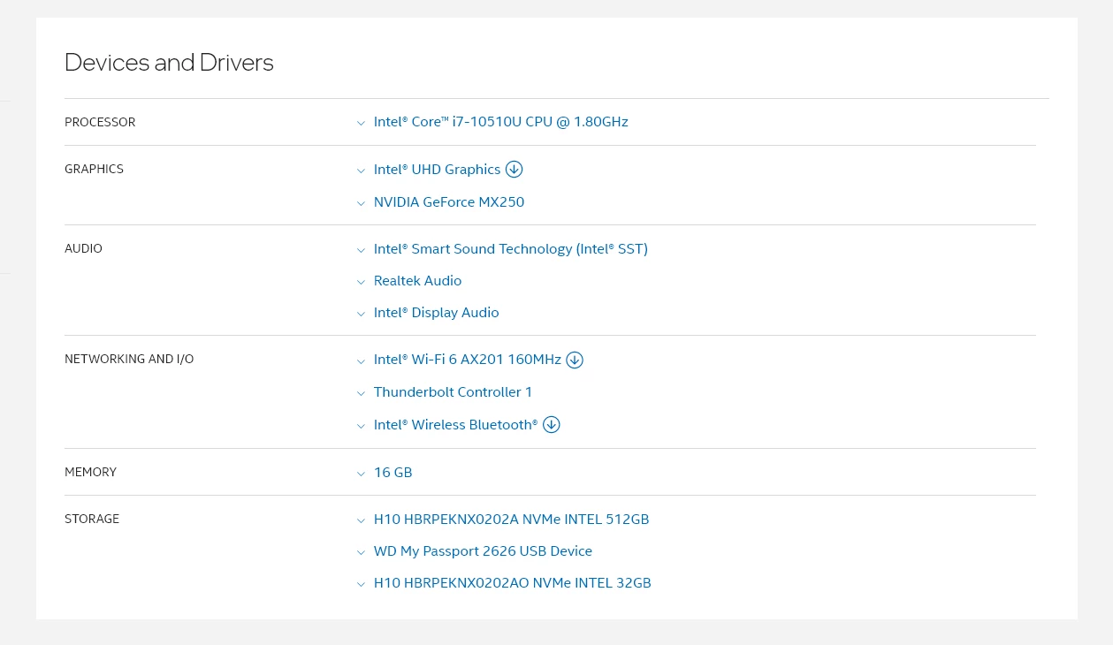1113x645 pixels.
Task: Open WD My Passport 2626 USB Device link
Action: pos(483,551)
